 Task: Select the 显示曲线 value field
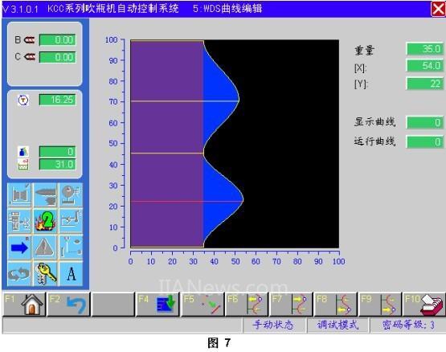tap(424, 123)
